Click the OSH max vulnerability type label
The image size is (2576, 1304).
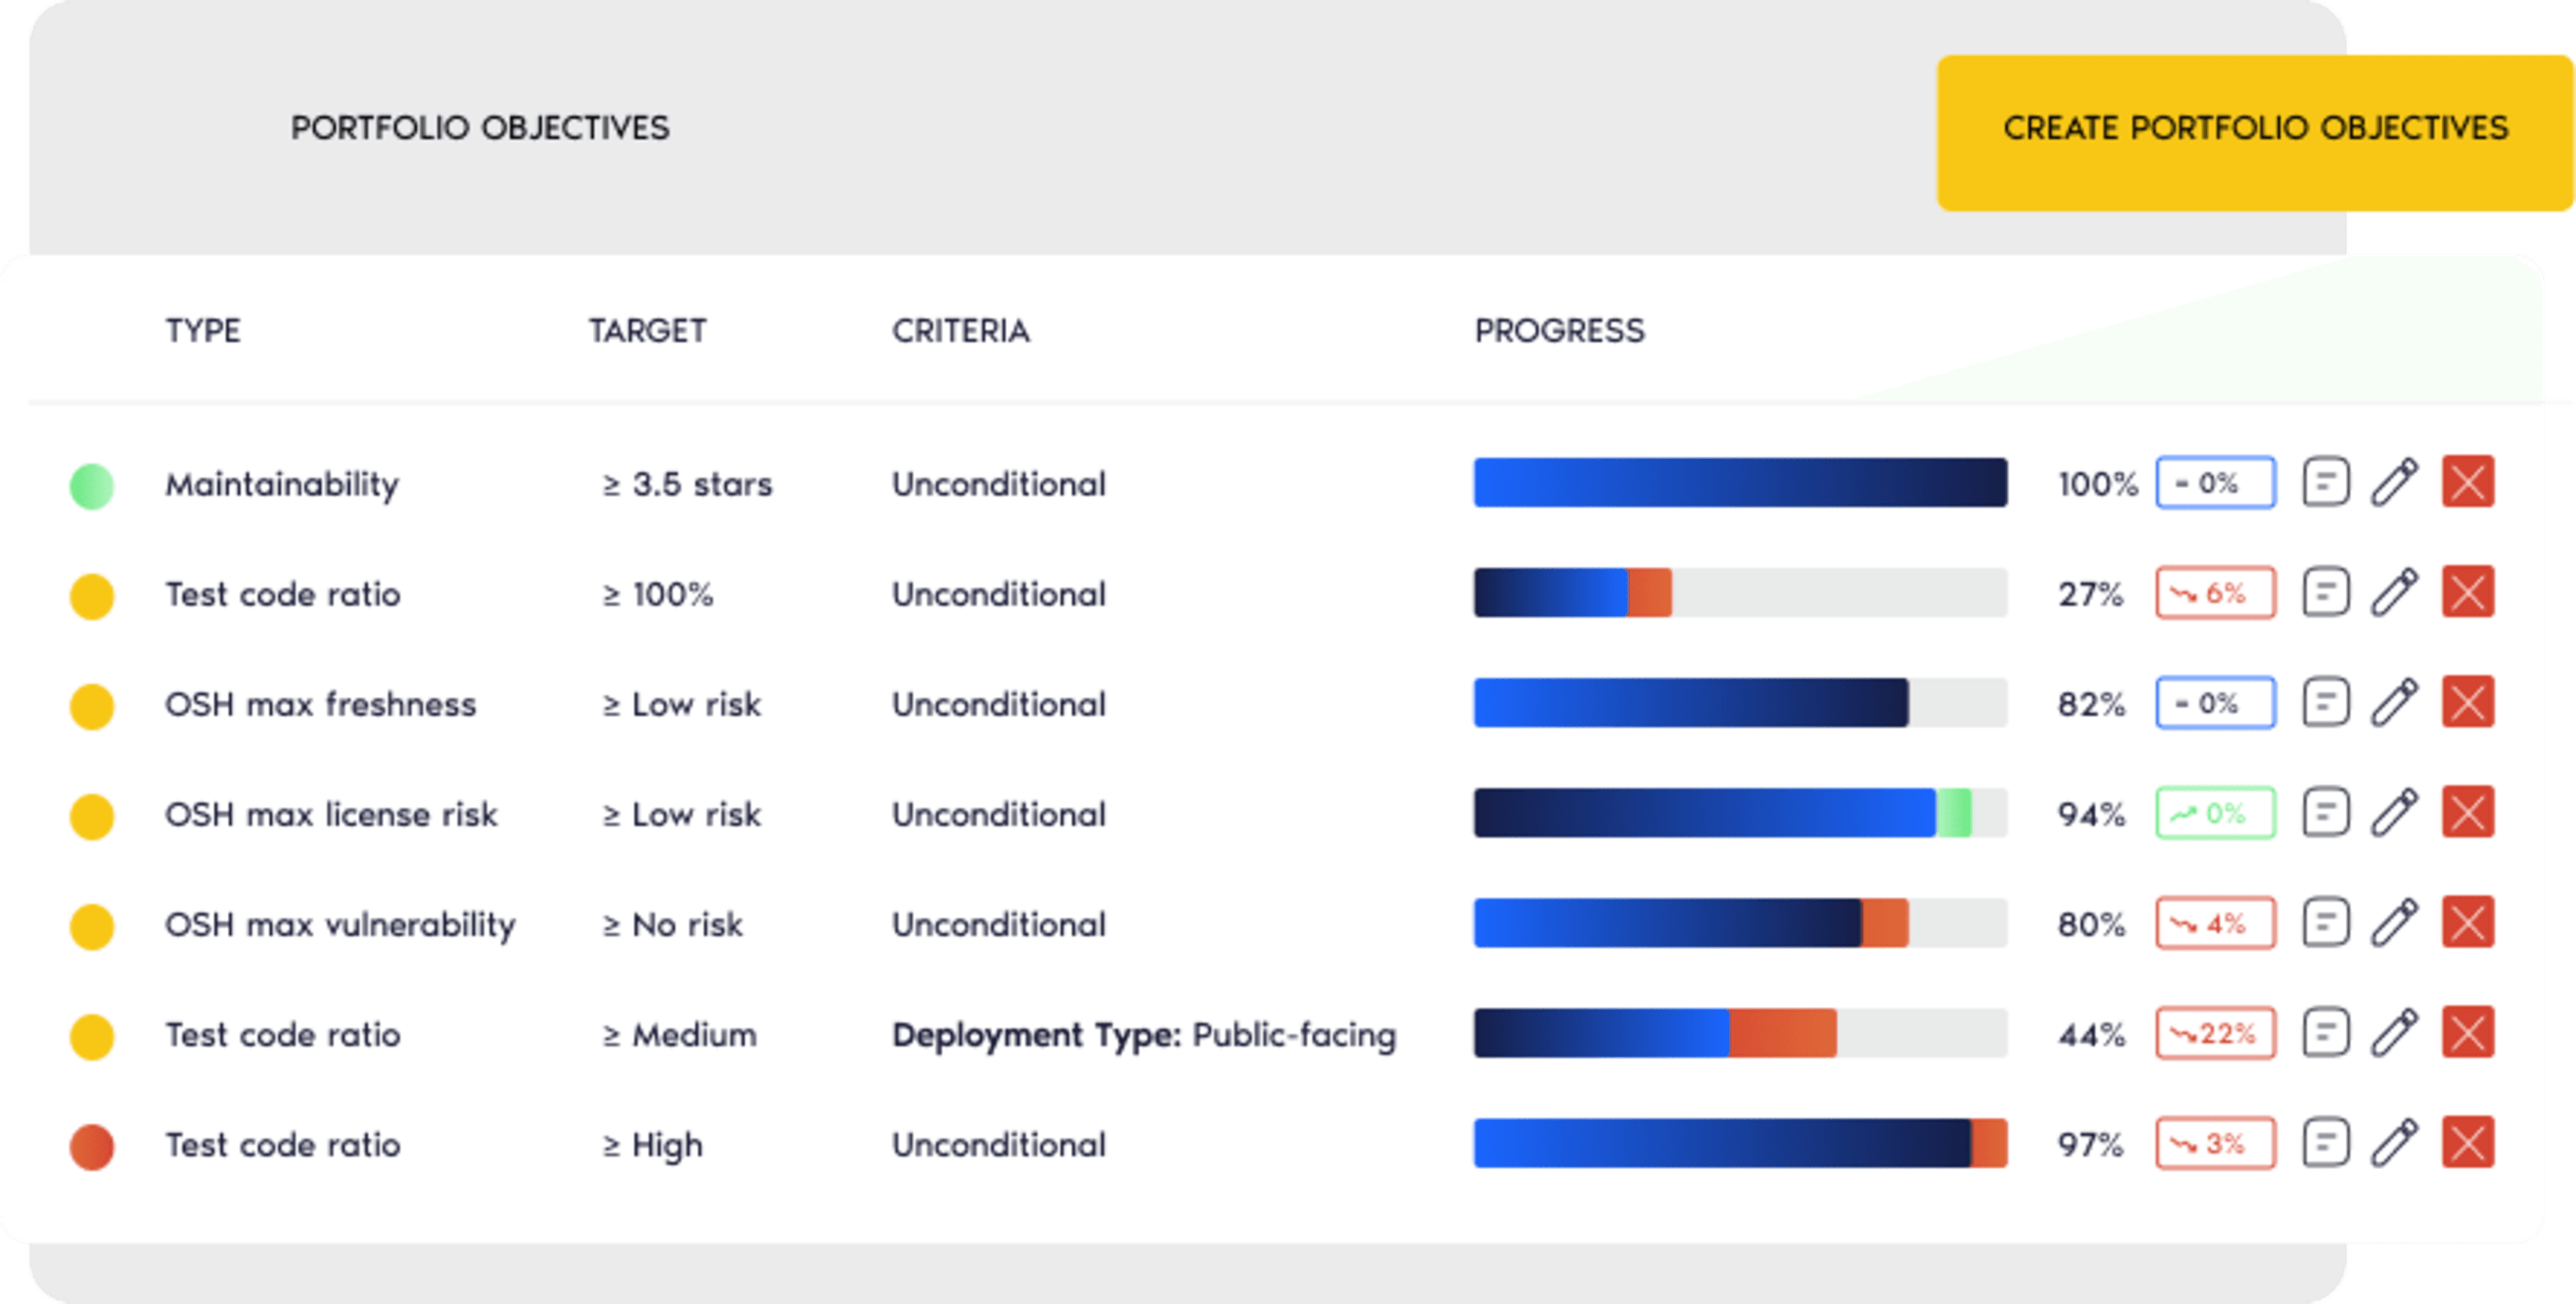pyautogui.click(x=340, y=925)
